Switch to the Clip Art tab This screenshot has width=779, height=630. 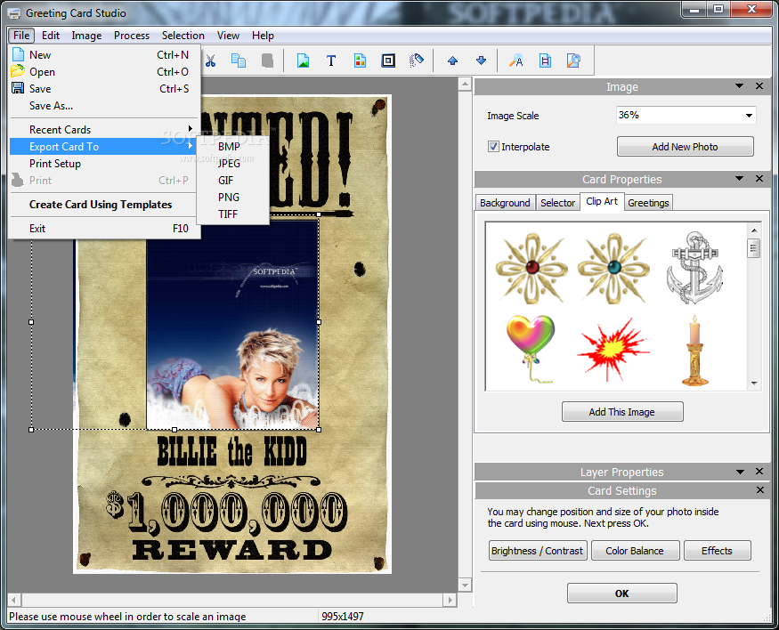tap(602, 201)
